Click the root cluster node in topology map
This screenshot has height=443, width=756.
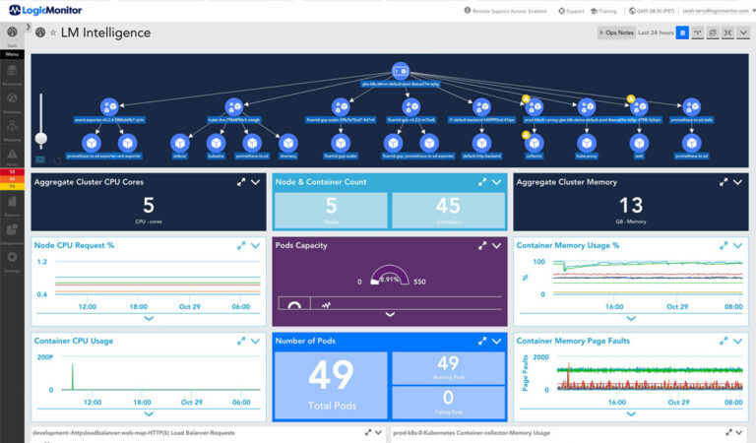tap(398, 72)
